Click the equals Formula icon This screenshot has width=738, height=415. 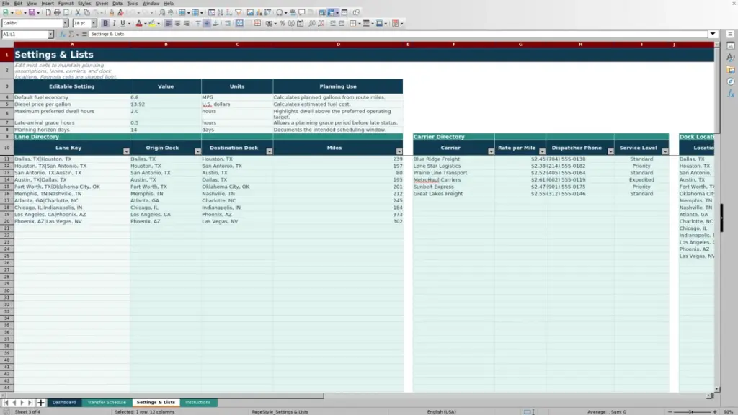[x=84, y=35]
